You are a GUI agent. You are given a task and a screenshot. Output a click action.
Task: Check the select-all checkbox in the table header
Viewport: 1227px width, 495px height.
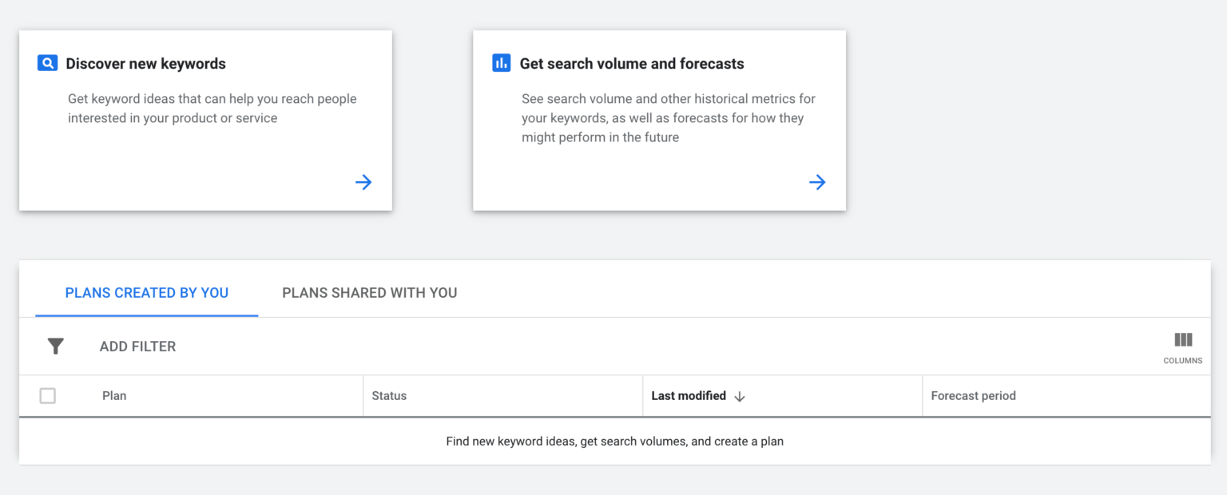[48, 395]
